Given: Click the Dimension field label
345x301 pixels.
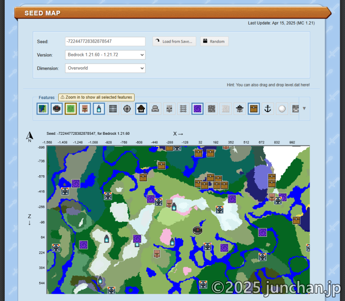Looking at the screenshot, I should (x=48, y=68).
